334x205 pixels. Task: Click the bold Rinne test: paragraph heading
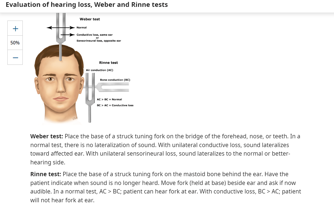tap(46, 174)
